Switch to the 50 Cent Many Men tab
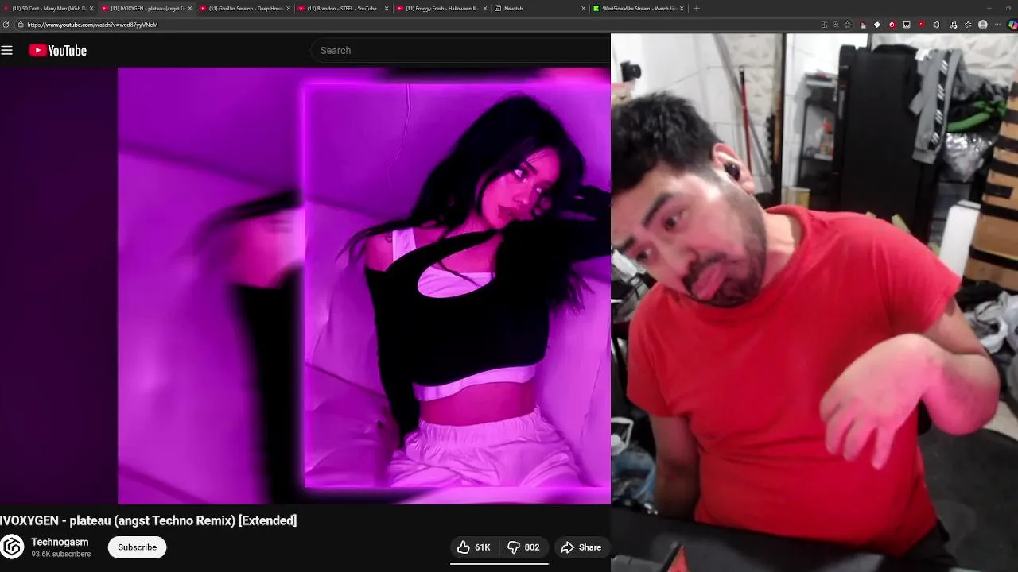The image size is (1018, 572). (x=48, y=8)
